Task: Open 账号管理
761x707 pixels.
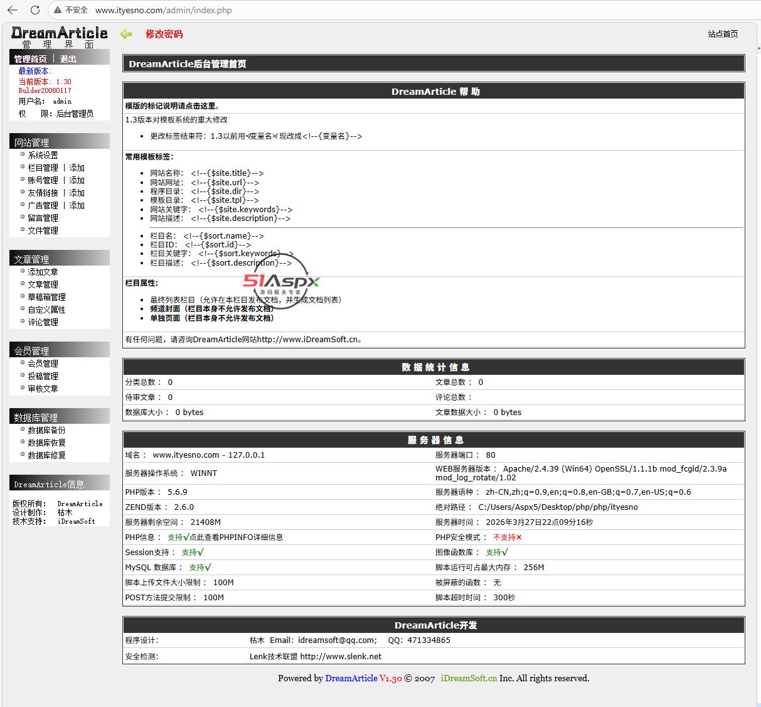Action: [x=43, y=180]
